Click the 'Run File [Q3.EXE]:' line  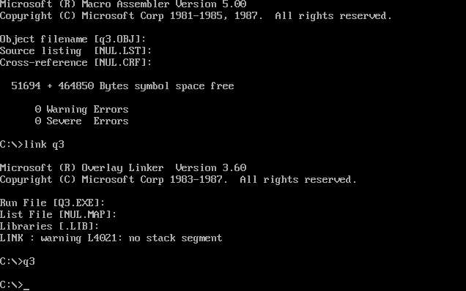click(x=52, y=203)
